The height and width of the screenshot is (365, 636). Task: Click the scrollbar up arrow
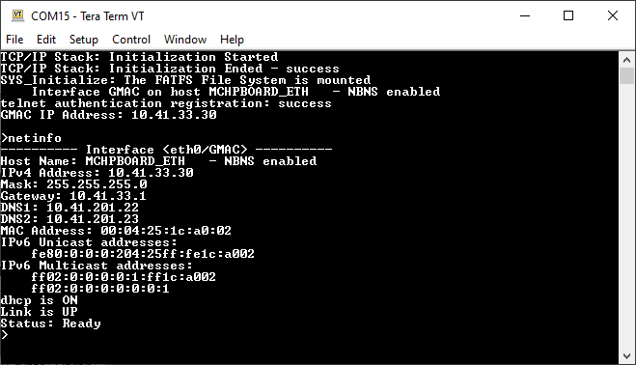coord(626,60)
